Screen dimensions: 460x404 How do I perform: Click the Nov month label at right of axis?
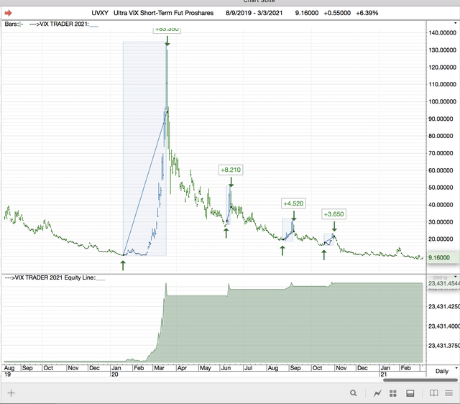coord(341,368)
